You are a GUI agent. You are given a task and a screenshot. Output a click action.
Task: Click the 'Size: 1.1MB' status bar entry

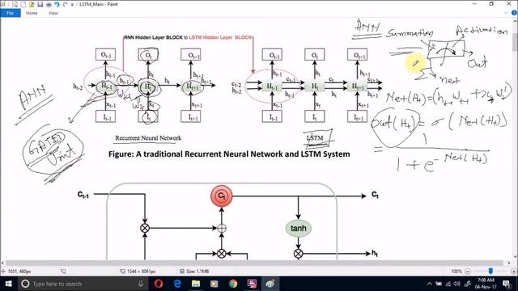194,272
